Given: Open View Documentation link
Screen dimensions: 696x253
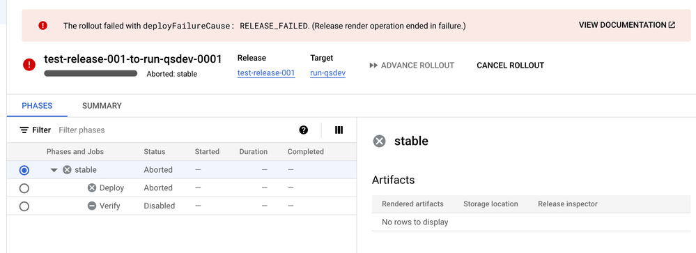Looking at the screenshot, I should (627, 25).
